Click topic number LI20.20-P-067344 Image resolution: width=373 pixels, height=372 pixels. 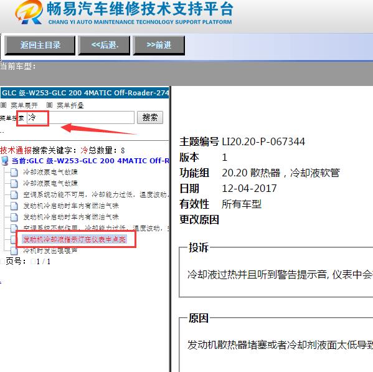pyautogui.click(x=263, y=141)
